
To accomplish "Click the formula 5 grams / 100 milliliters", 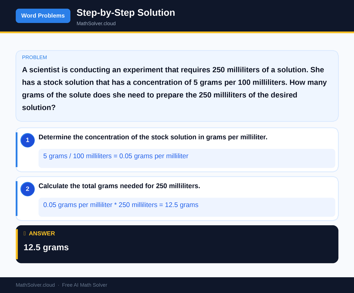I will click(x=115, y=156).
